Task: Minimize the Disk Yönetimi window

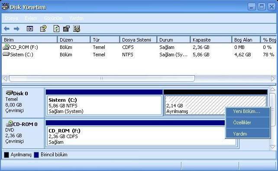Action: click(252, 7)
